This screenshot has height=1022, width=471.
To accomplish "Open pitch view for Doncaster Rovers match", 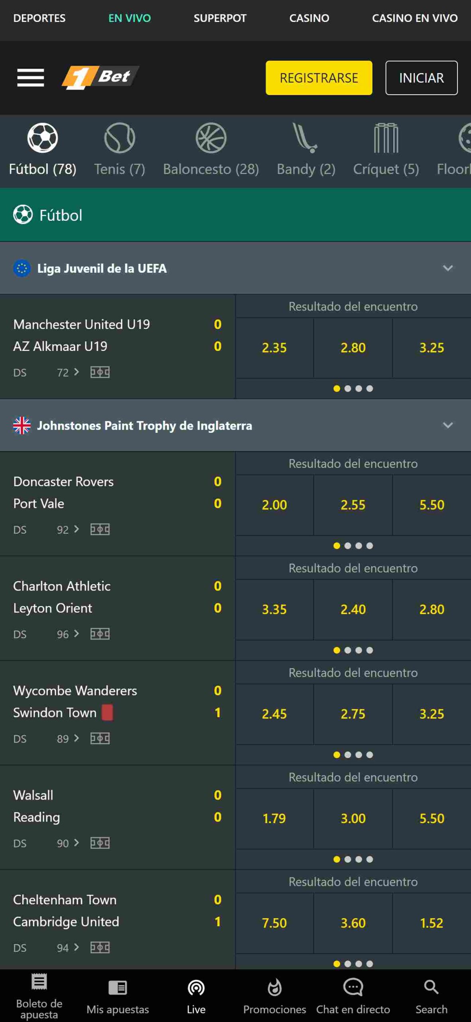I will 100,529.
